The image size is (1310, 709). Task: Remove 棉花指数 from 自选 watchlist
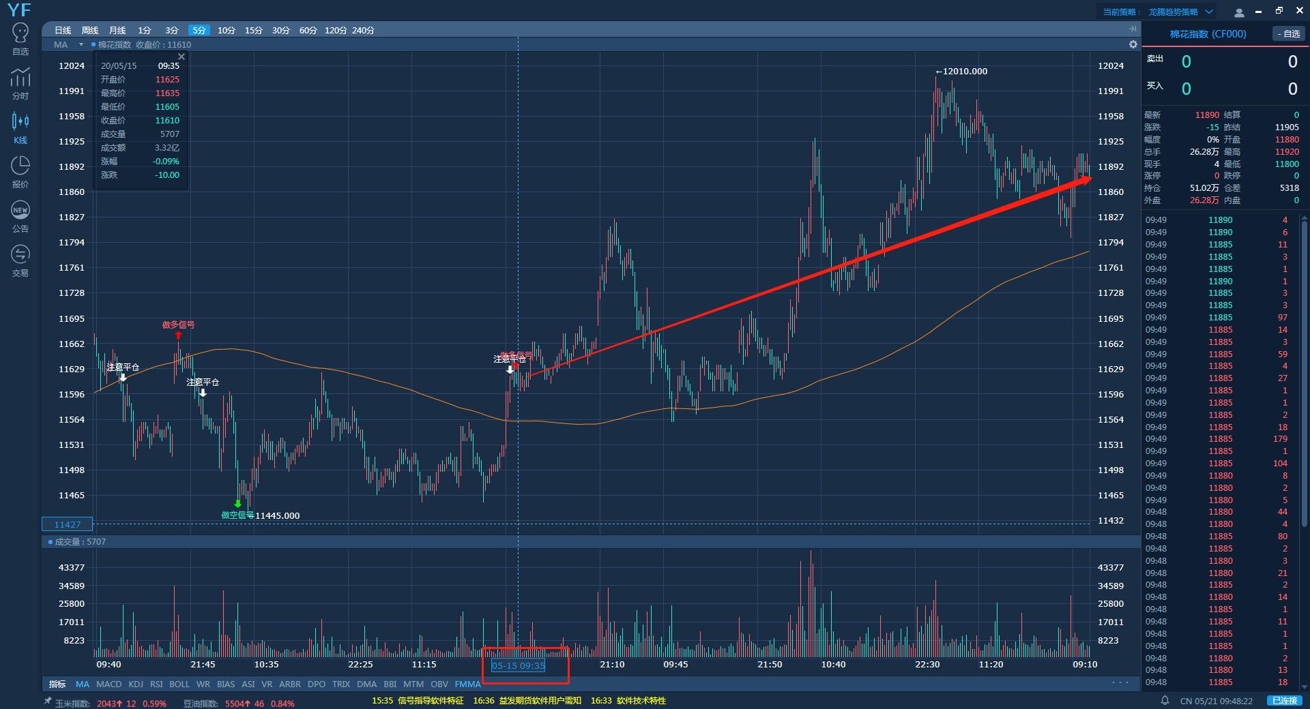pyautogui.click(x=1288, y=34)
